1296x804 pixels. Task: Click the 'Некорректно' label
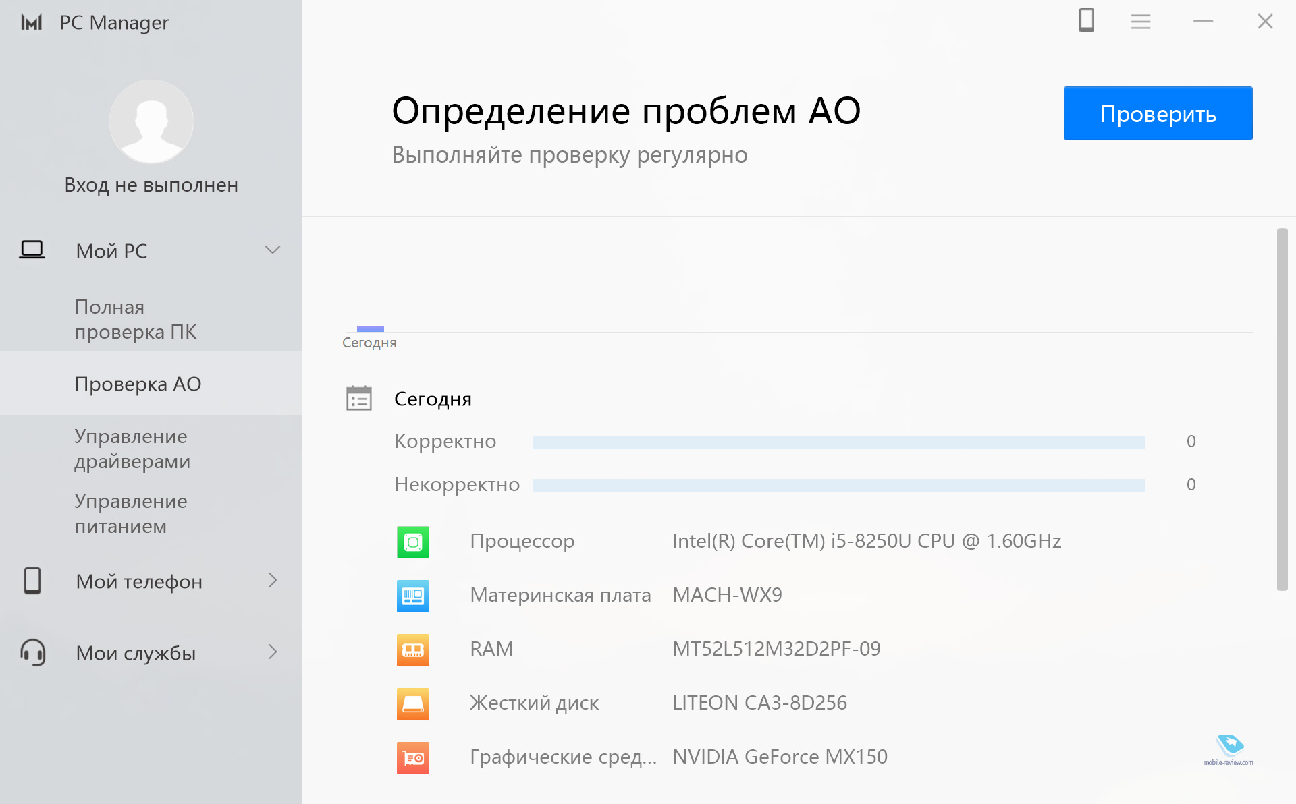point(457,484)
